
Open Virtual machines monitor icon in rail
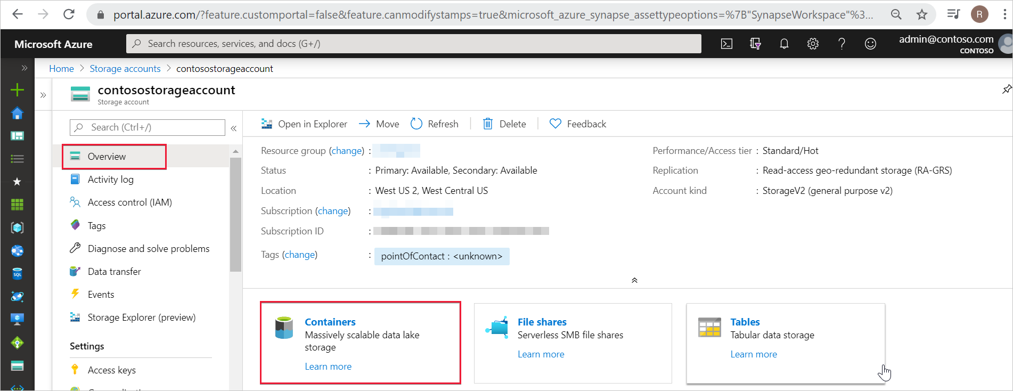17,319
